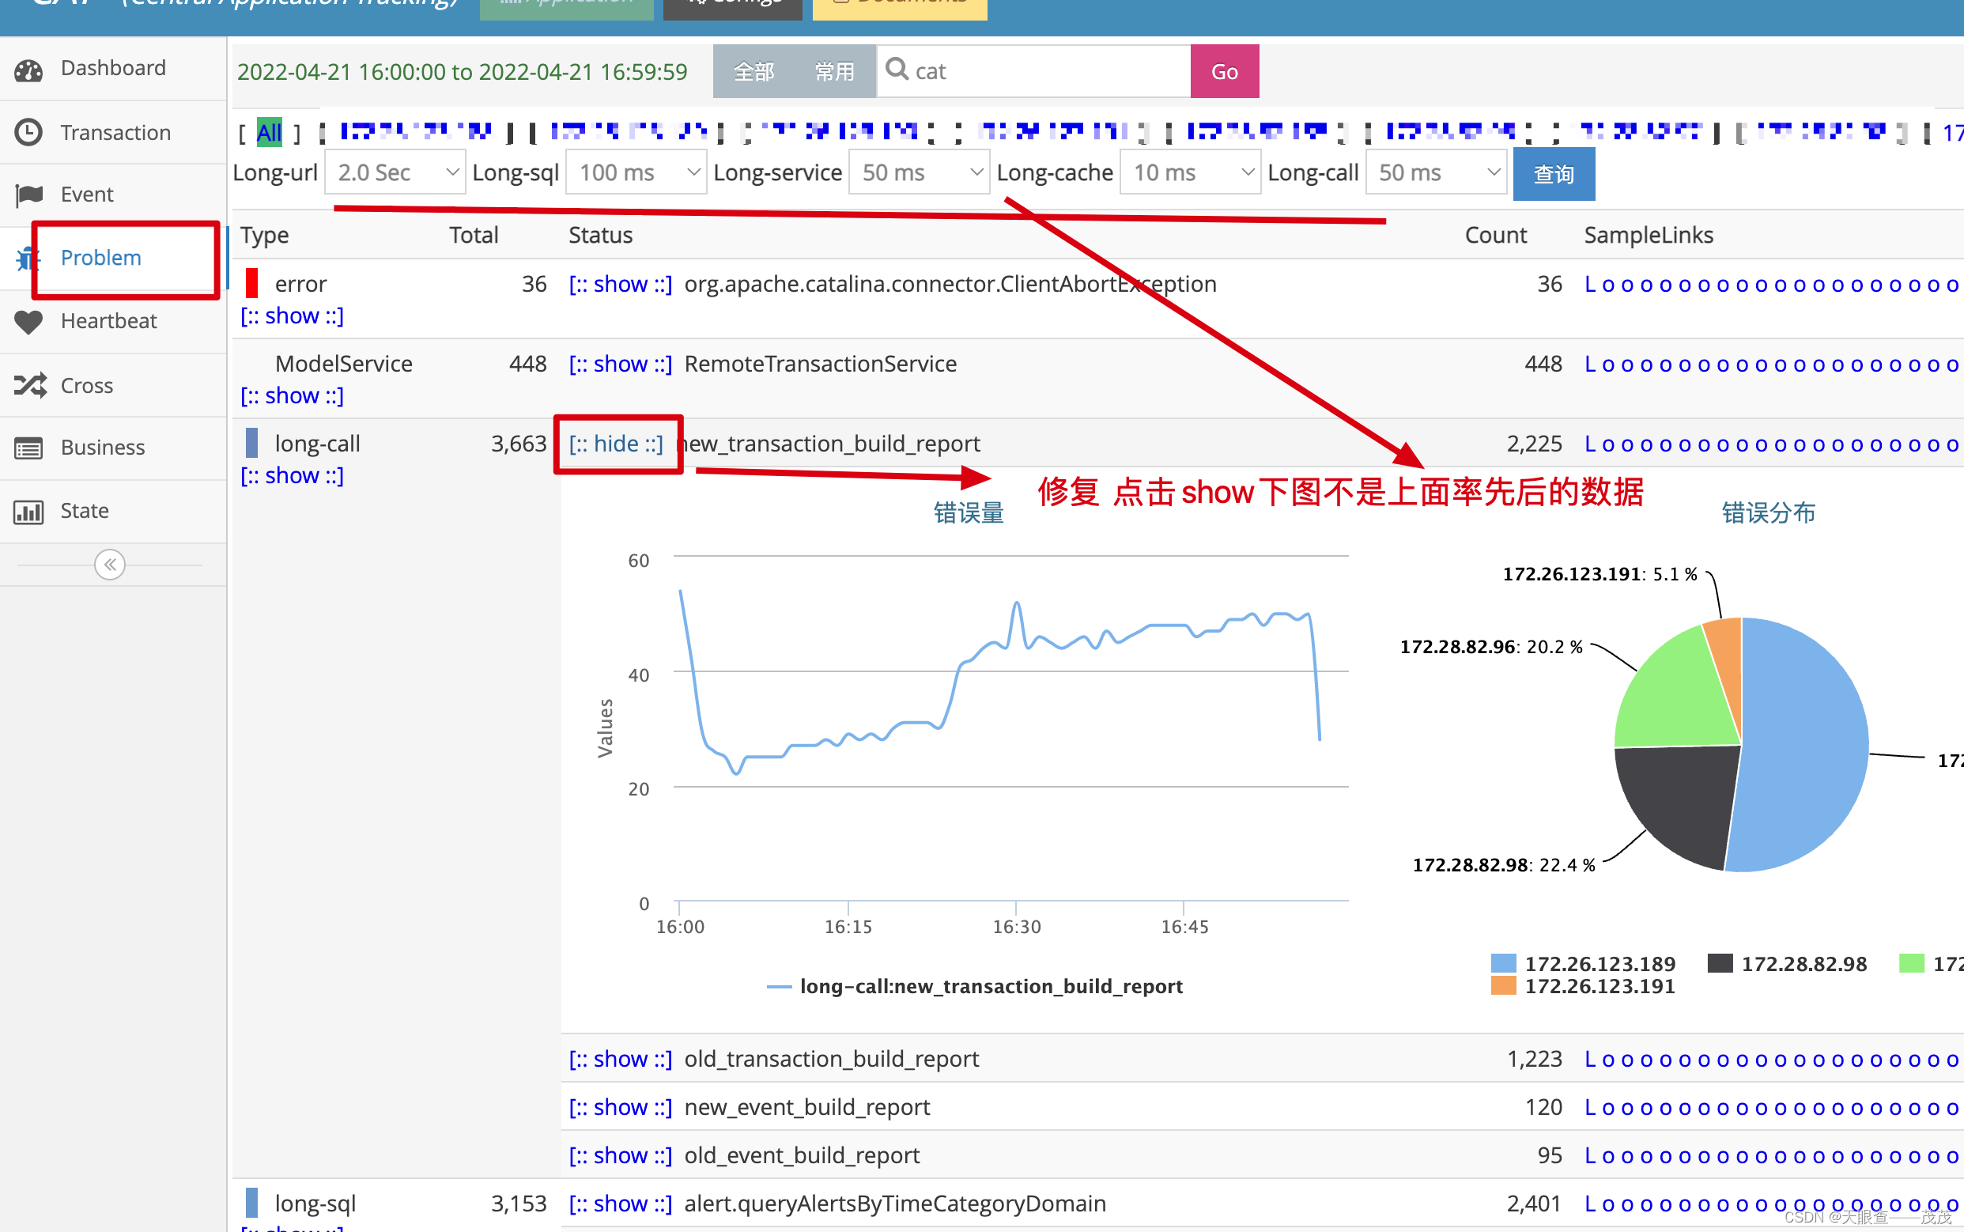Open the Long-sql 100 ms dropdown
This screenshot has width=1964, height=1232.
pyautogui.click(x=636, y=172)
